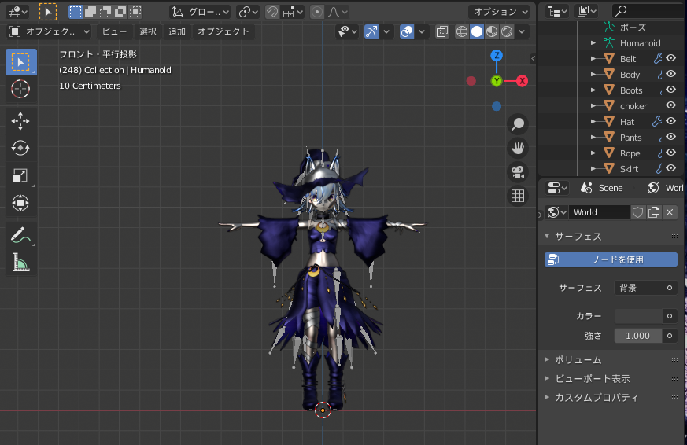Viewport: 687px width, 445px height.
Task: Hide the Skirt object using eye icon
Action: (671, 168)
